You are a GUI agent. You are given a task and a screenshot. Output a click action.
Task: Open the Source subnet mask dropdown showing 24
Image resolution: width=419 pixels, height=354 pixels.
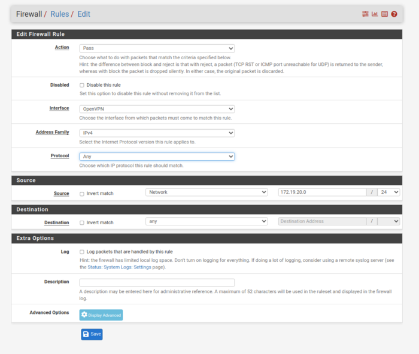point(388,192)
